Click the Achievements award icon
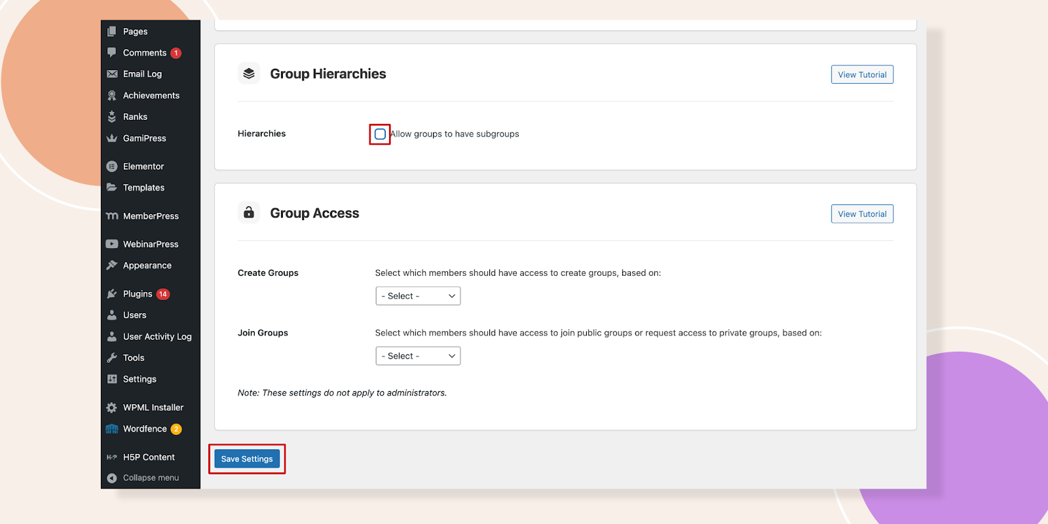The width and height of the screenshot is (1048, 524). (x=112, y=96)
